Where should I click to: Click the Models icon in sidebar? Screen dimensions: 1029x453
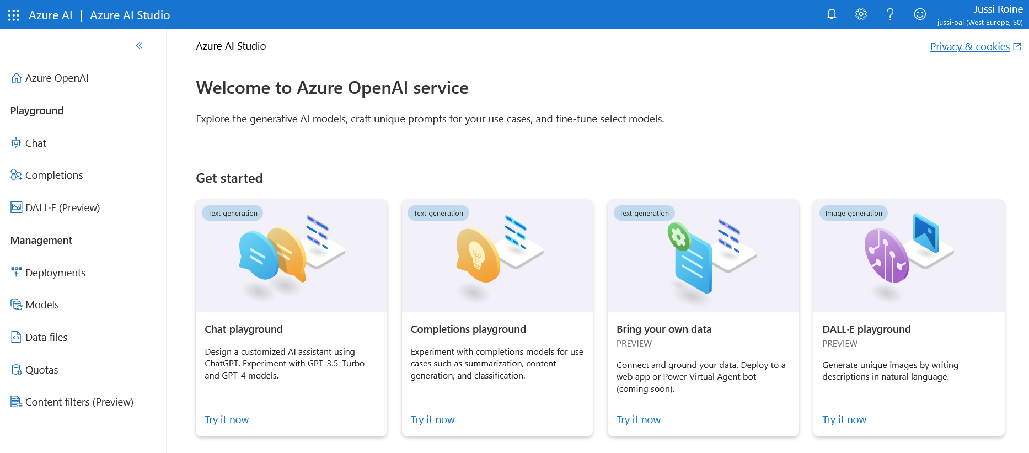(16, 305)
